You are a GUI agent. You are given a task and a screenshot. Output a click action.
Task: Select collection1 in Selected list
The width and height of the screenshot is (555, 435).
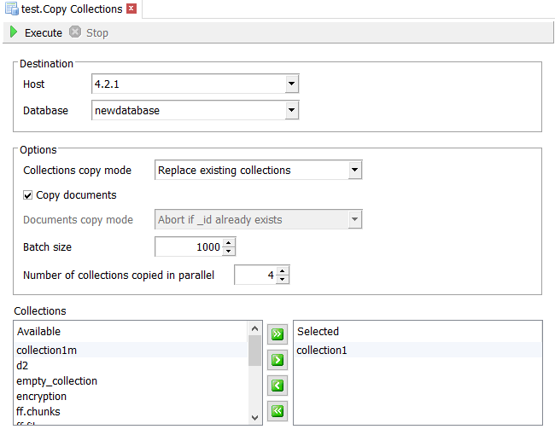[321, 351]
